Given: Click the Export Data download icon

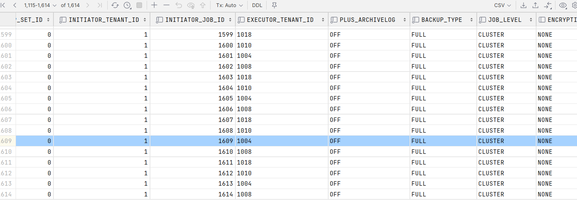Looking at the screenshot, I should coord(524,5).
